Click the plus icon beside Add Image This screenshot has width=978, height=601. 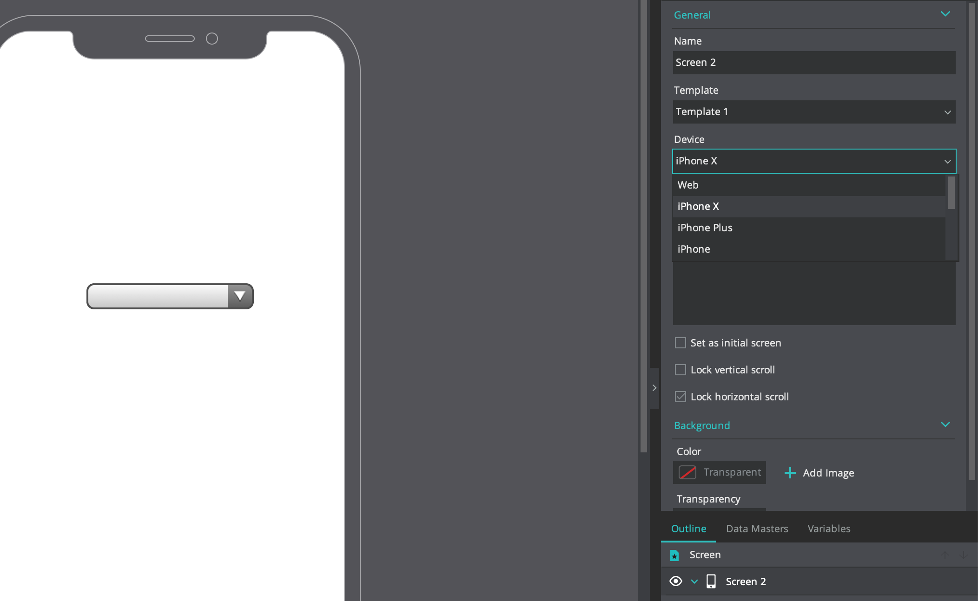pyautogui.click(x=790, y=472)
